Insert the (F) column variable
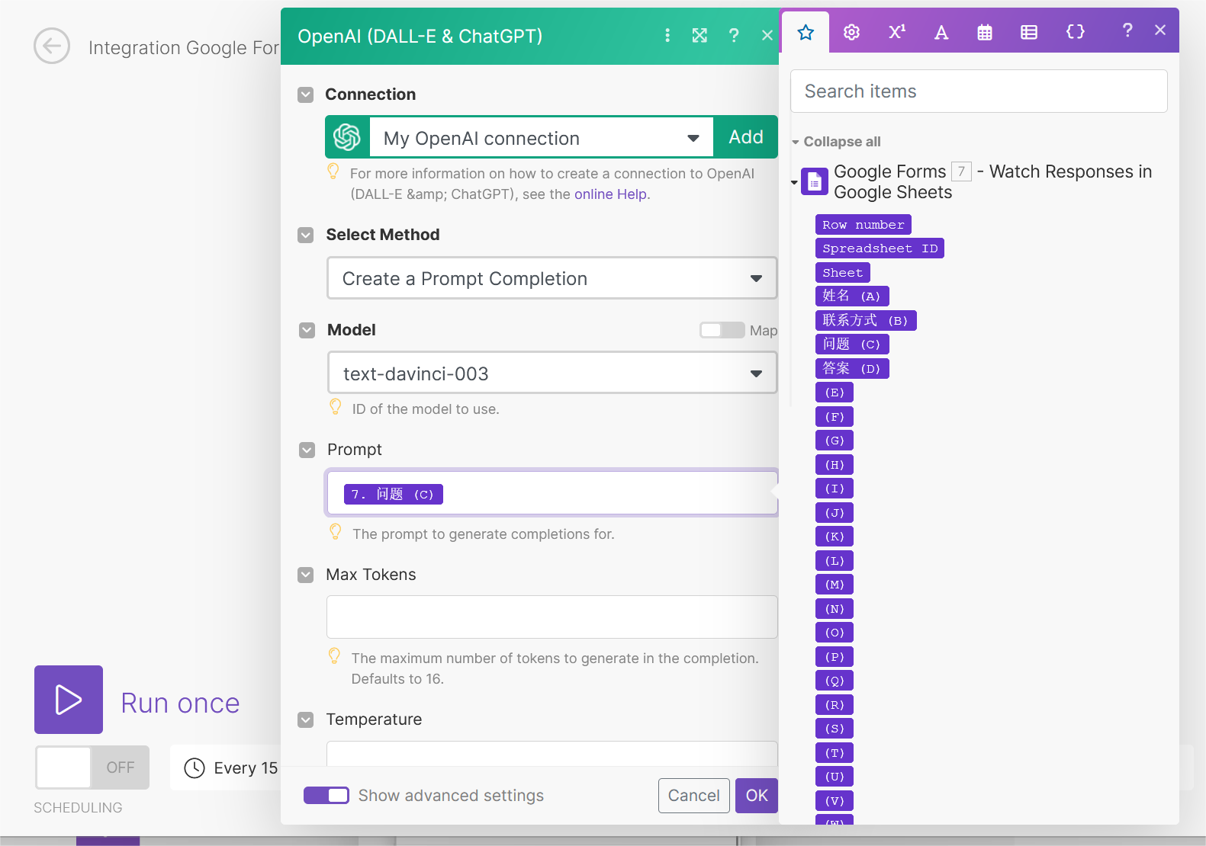 [835, 417]
